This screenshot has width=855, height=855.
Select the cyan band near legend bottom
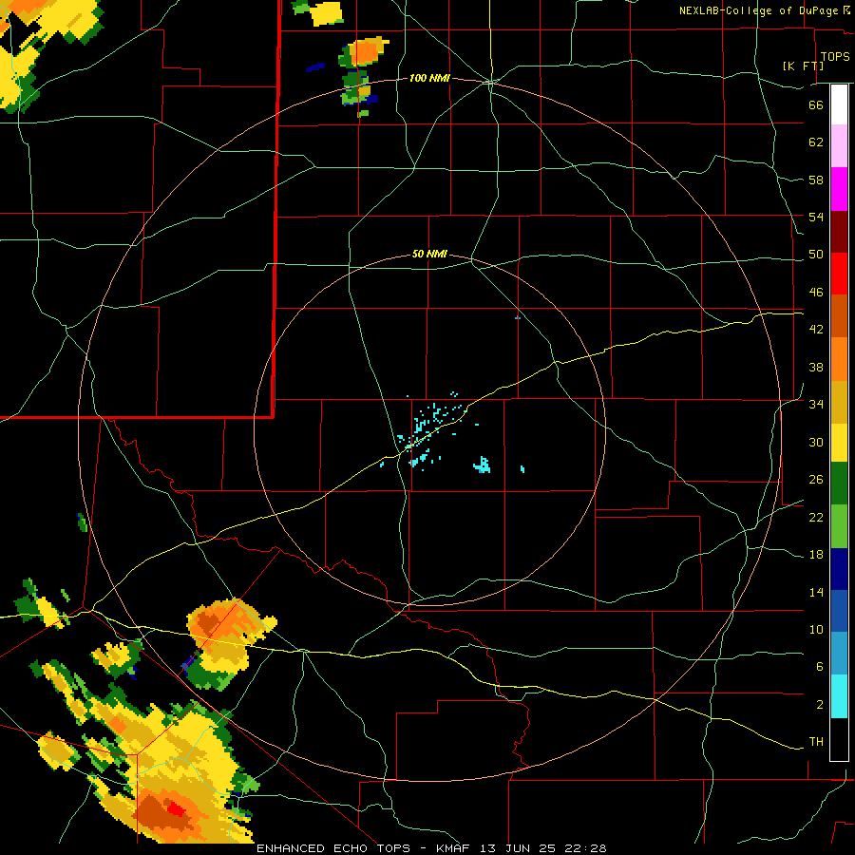pos(839,696)
